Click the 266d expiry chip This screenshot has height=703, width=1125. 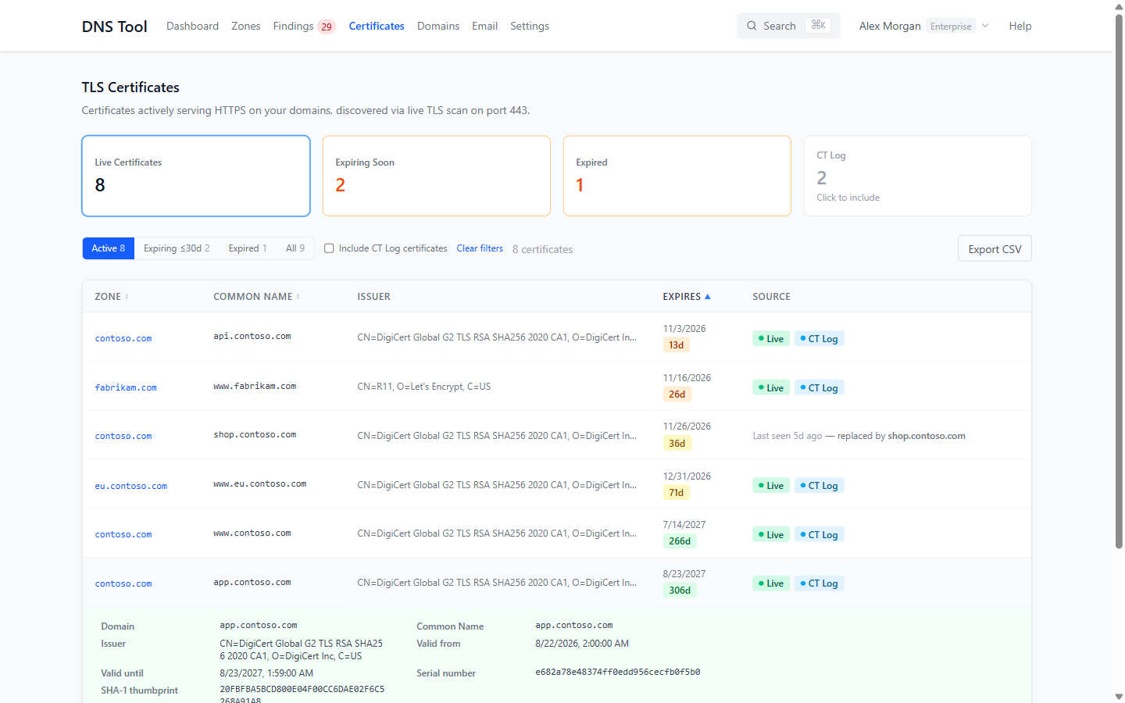pyautogui.click(x=680, y=541)
